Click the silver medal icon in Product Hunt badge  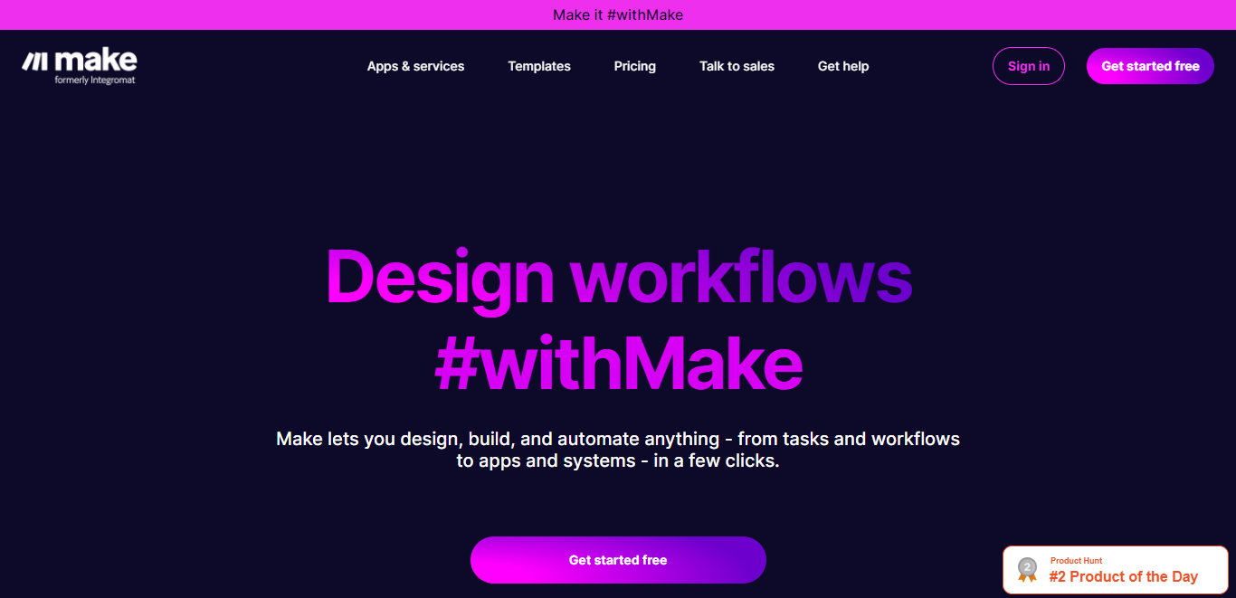pos(1027,569)
